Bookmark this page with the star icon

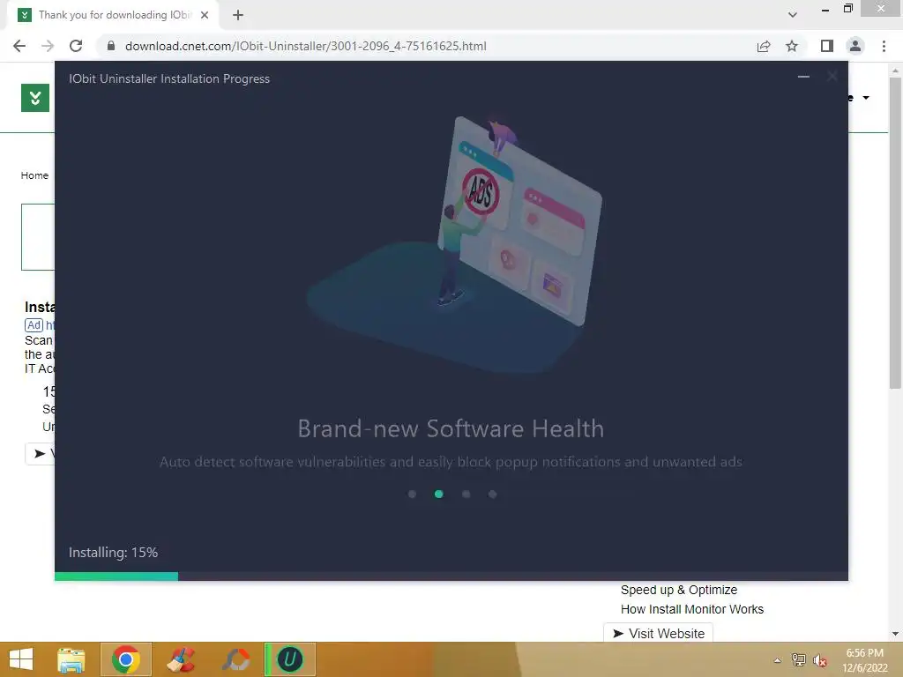point(792,46)
